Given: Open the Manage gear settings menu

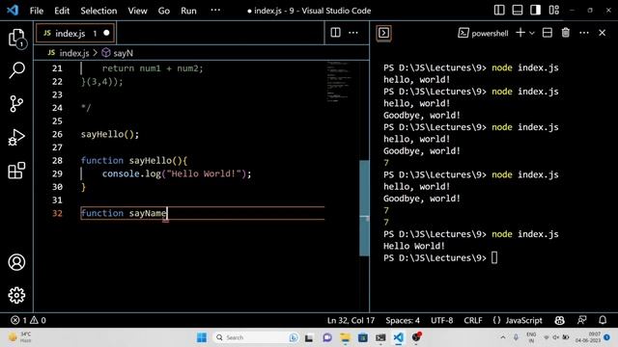Looking at the screenshot, I should click(x=16, y=295).
